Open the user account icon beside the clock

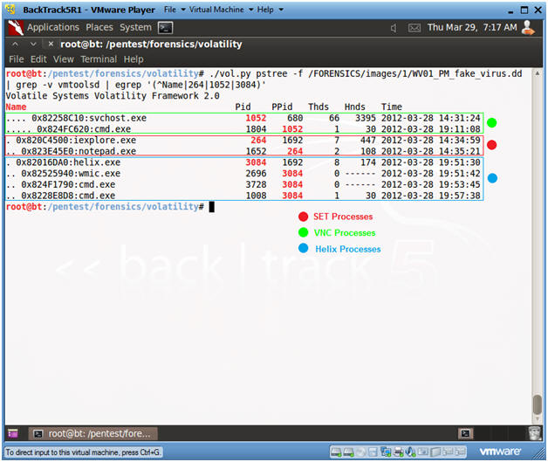coord(528,28)
